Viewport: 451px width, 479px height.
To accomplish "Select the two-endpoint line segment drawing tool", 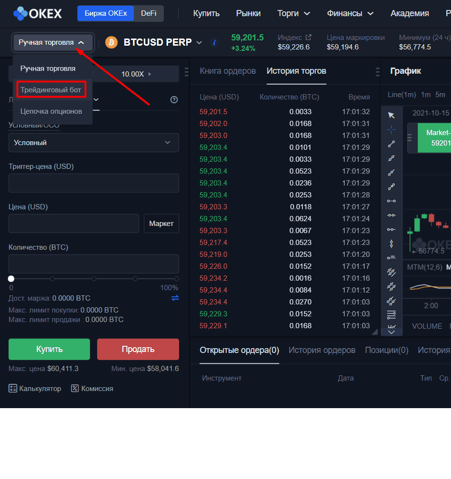I will [x=391, y=144].
